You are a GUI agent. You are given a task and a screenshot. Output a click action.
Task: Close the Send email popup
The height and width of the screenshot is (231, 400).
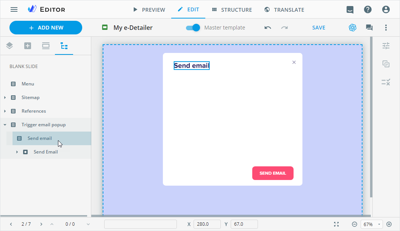pyautogui.click(x=294, y=62)
